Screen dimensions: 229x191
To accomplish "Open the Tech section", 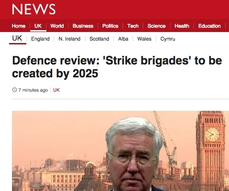I will (x=133, y=26).
